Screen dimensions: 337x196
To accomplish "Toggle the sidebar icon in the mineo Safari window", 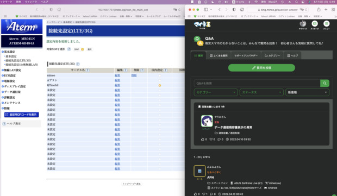I will pos(206,9).
